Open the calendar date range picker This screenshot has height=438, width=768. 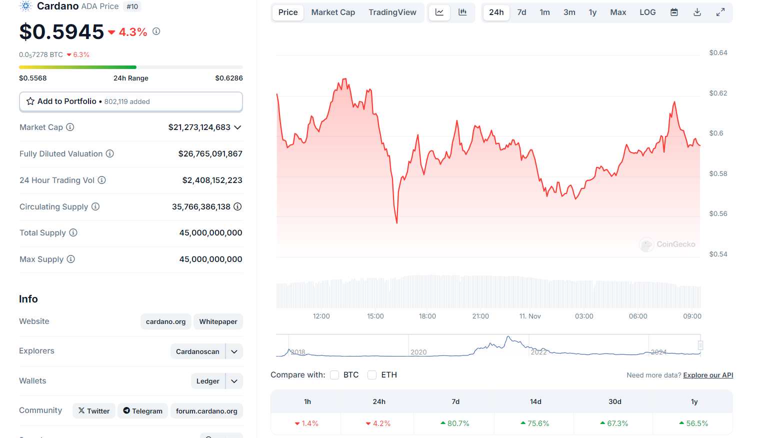(x=674, y=12)
